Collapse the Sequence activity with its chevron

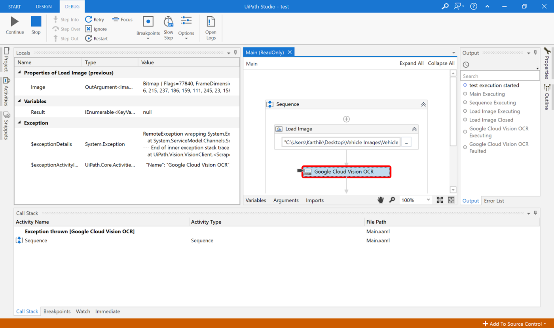tap(423, 104)
